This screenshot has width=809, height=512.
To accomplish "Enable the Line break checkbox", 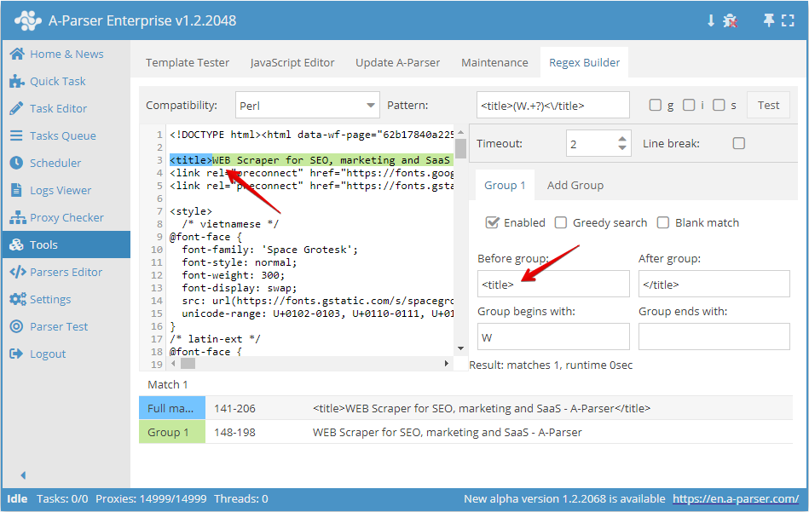I will point(739,143).
